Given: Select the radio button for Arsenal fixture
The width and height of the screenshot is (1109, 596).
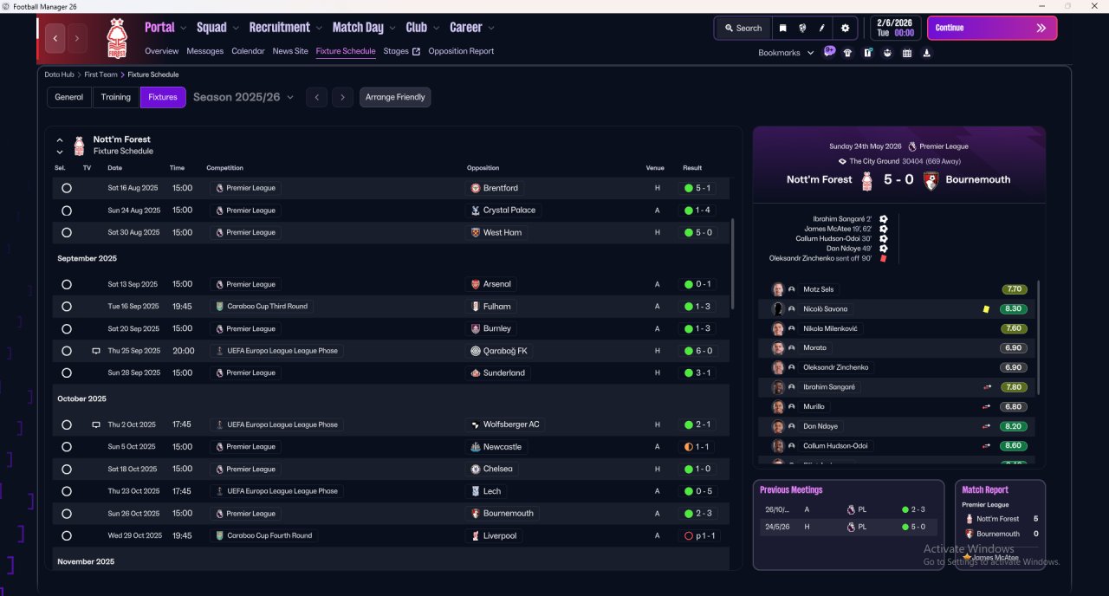Looking at the screenshot, I should coord(67,284).
